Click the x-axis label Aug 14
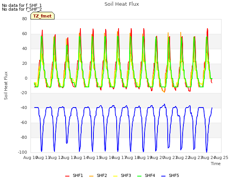 pyautogui.click(x=81, y=157)
